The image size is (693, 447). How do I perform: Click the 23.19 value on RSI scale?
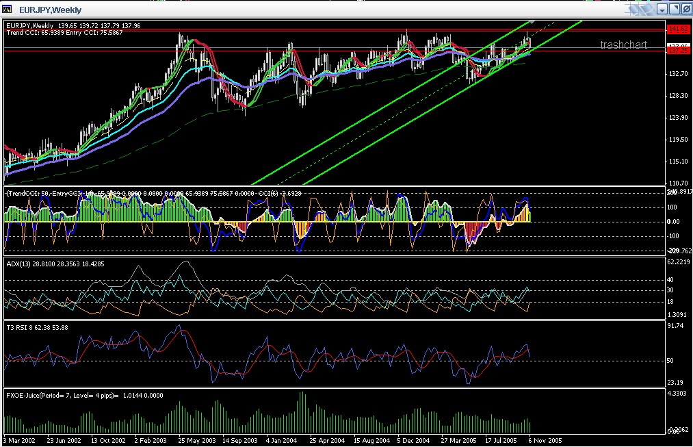676,383
